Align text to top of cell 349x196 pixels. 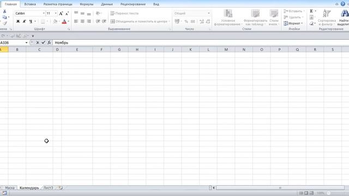tap(76, 13)
